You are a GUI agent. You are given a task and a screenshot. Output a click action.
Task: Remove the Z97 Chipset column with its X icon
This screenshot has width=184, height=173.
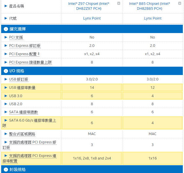pyautogui.click(x=119, y=3)
